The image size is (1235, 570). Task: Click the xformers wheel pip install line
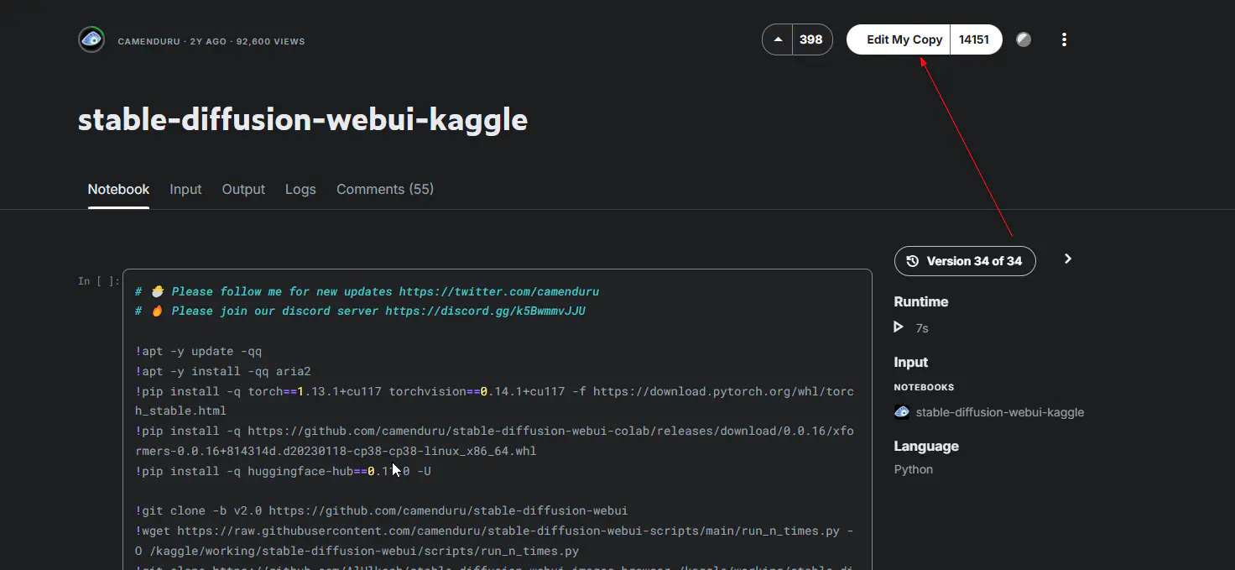click(x=494, y=441)
